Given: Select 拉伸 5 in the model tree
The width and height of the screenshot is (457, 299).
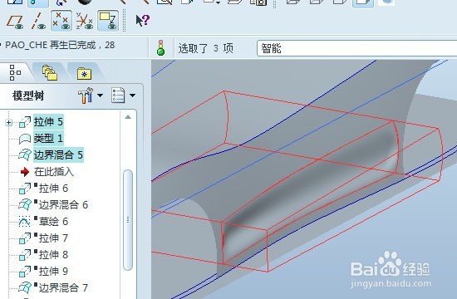Looking at the screenshot, I should (48, 122).
